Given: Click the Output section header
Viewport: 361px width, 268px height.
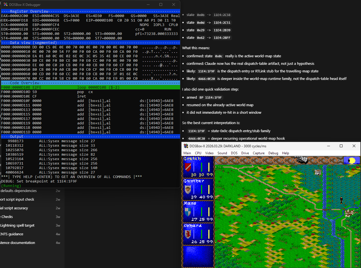Looking at the screenshot, I should tap(90, 137).
